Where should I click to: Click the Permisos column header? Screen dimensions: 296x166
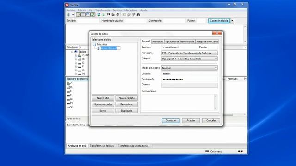point(232,79)
